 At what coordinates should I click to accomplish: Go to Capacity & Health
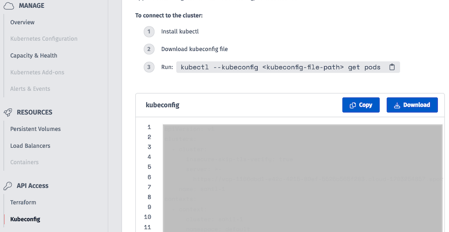(x=34, y=56)
